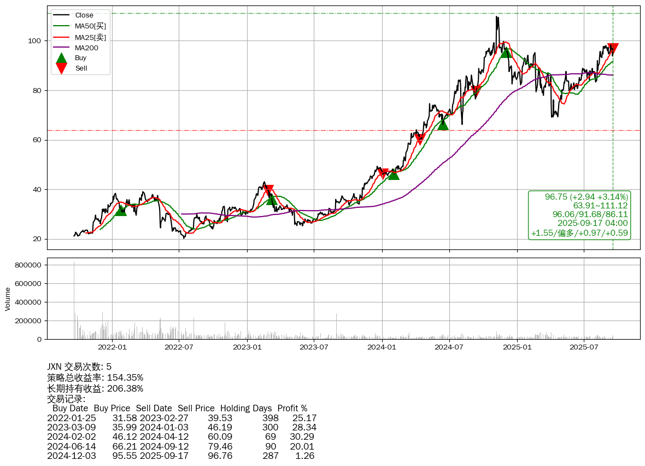Click the 2025-07 x-axis date label
This screenshot has height=466, width=645.
point(584,347)
